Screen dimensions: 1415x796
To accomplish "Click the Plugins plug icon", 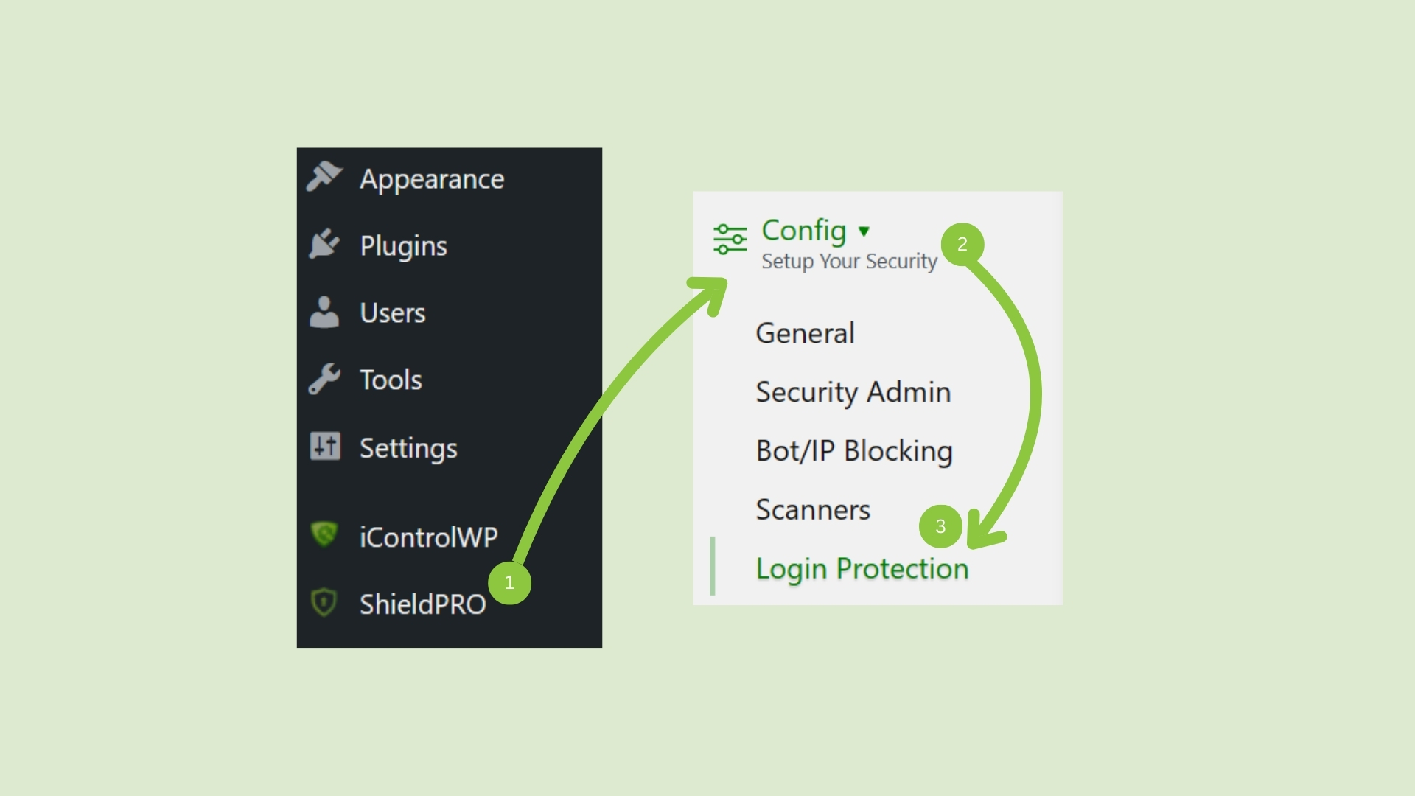I will (324, 245).
